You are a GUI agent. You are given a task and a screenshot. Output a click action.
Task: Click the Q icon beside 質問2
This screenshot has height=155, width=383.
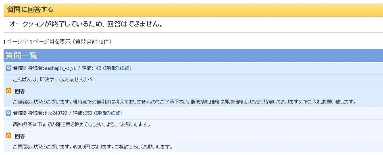coord(8,113)
